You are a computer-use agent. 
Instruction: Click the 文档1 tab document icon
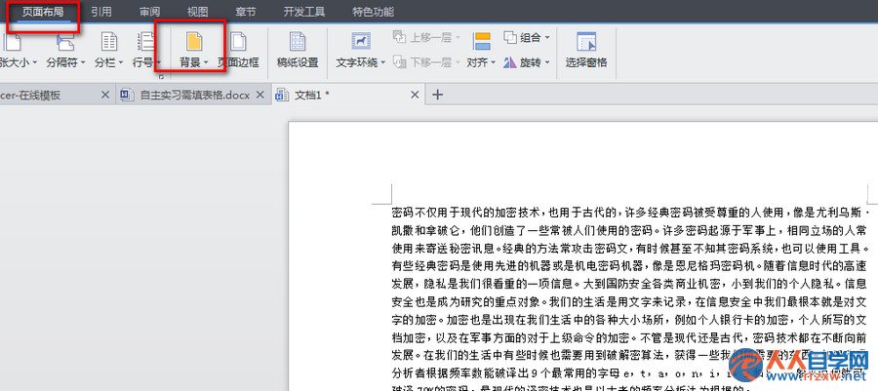pyautogui.click(x=282, y=96)
